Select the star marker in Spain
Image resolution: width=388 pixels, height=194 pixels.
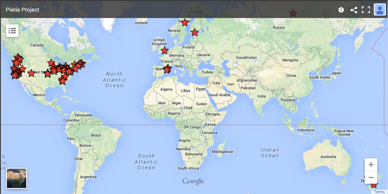click(167, 69)
